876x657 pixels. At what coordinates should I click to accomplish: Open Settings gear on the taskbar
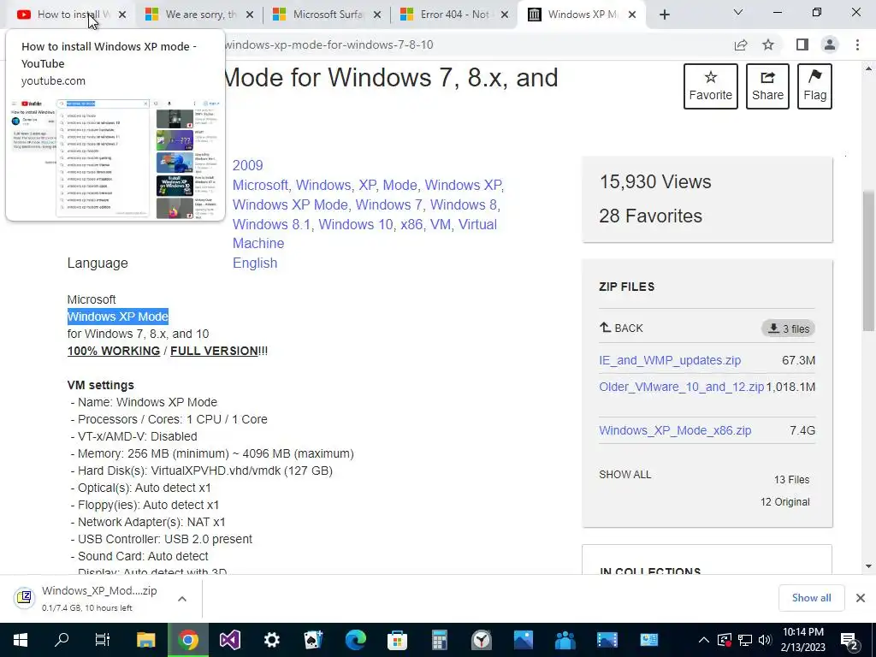pyautogui.click(x=271, y=640)
